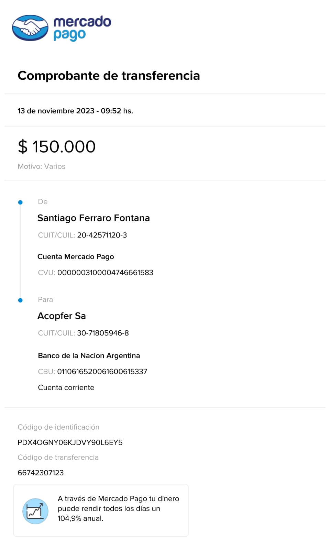
Task: Click the investment growth chart icon
Action: point(35,511)
